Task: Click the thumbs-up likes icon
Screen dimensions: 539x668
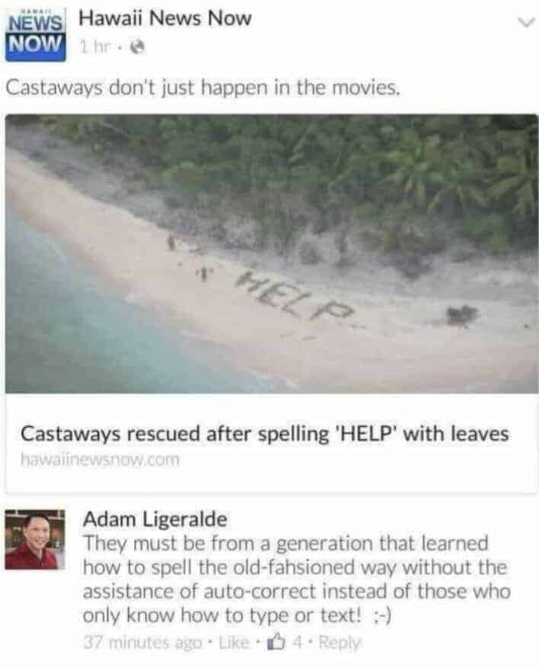Action: (x=275, y=641)
